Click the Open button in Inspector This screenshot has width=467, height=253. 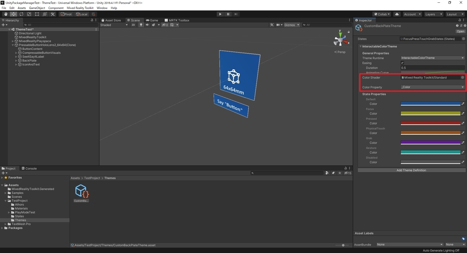pyautogui.click(x=460, y=32)
